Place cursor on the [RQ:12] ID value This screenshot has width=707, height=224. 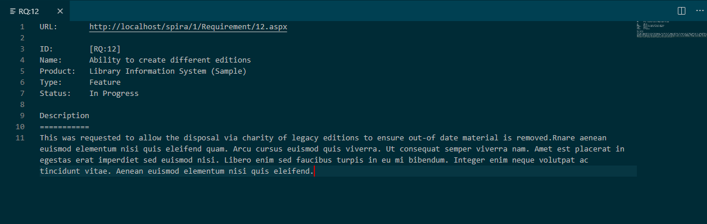pyautogui.click(x=105, y=49)
